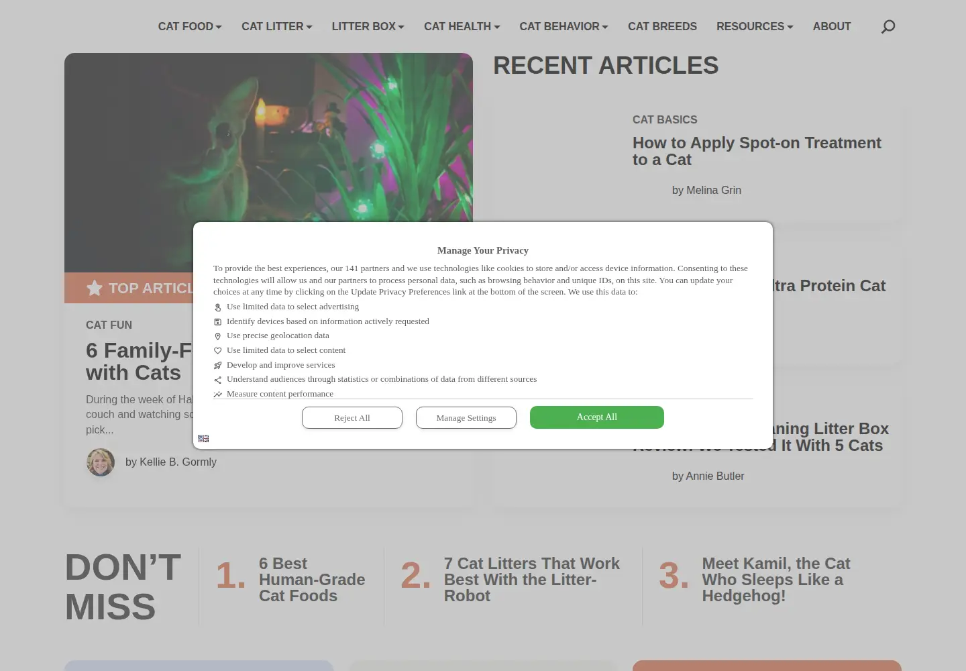Expand the Cat Behavior menu
The width and height of the screenshot is (966, 671).
[x=563, y=27]
